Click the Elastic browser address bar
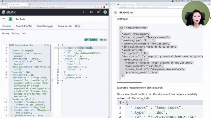Image resolution: width=211 pixels, height=118 pixels. tap(52, 7)
